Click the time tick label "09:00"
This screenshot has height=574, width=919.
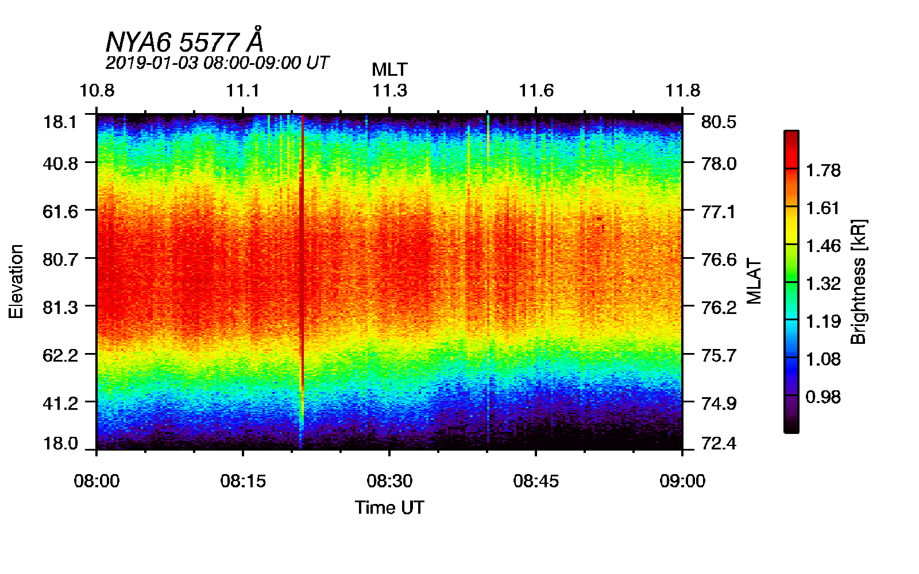click(x=682, y=481)
